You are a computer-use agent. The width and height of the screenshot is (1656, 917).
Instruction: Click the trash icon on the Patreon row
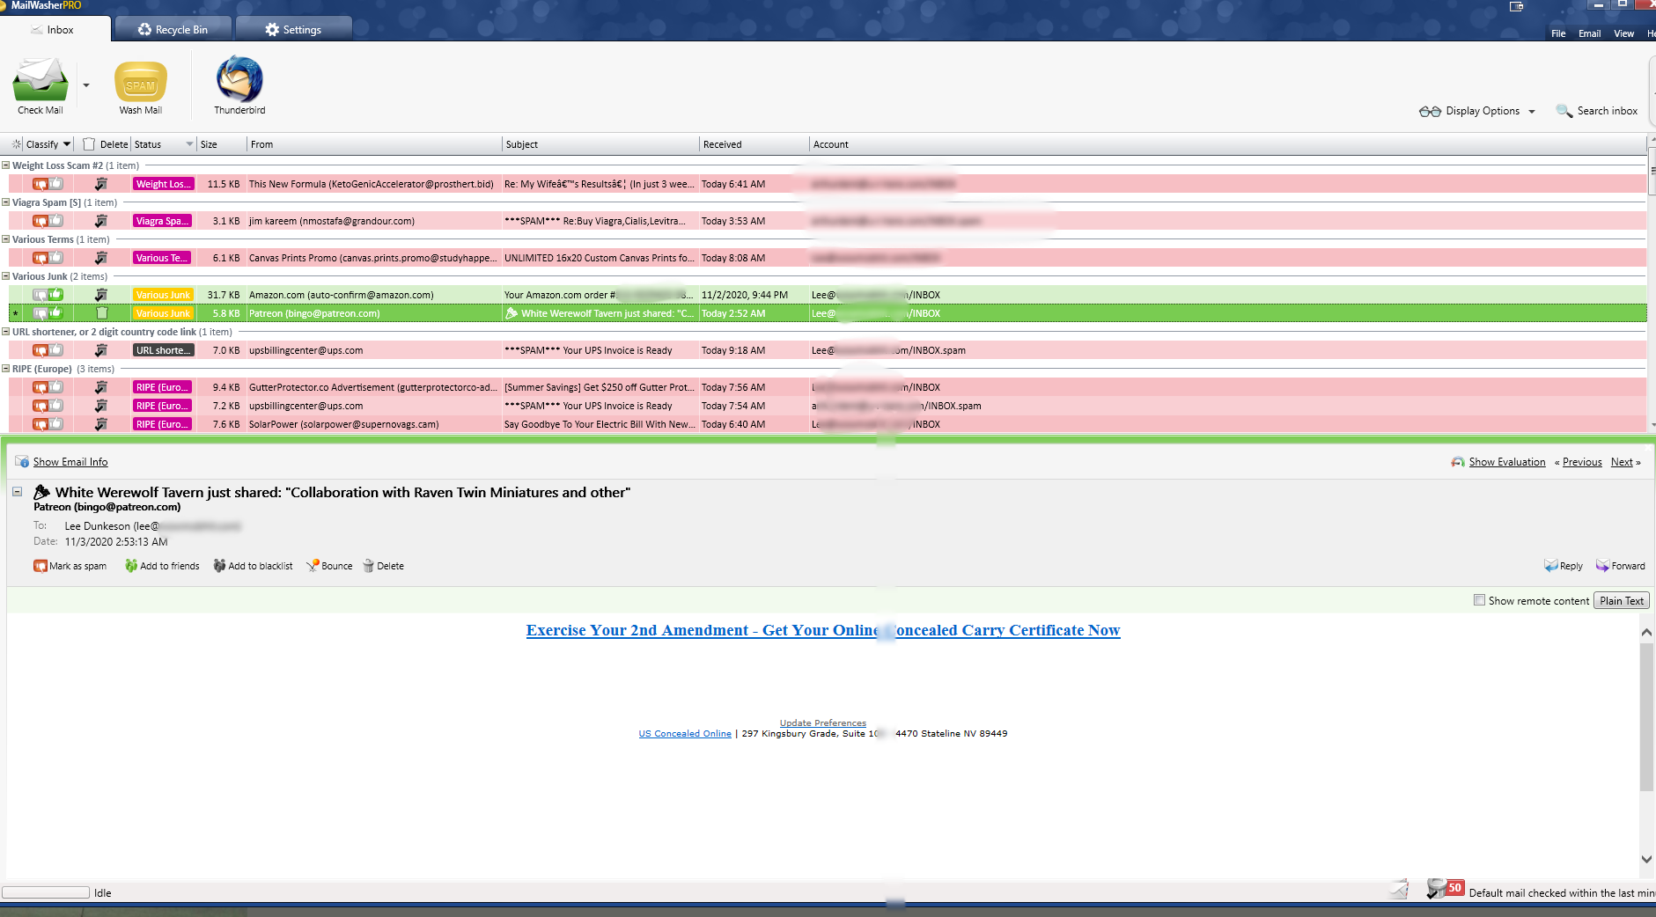point(101,313)
